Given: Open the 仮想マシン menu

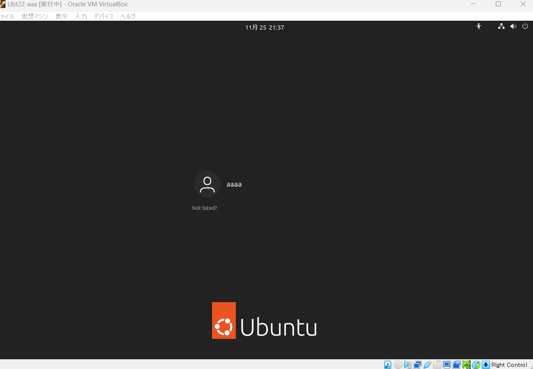Looking at the screenshot, I should (35, 17).
